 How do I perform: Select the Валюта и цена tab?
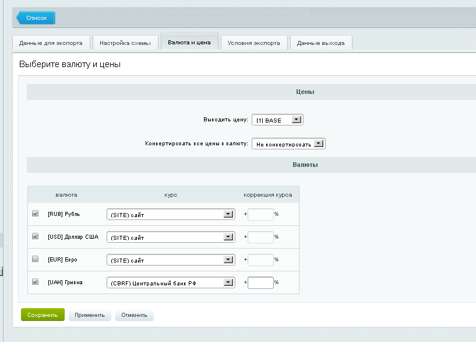[189, 43]
